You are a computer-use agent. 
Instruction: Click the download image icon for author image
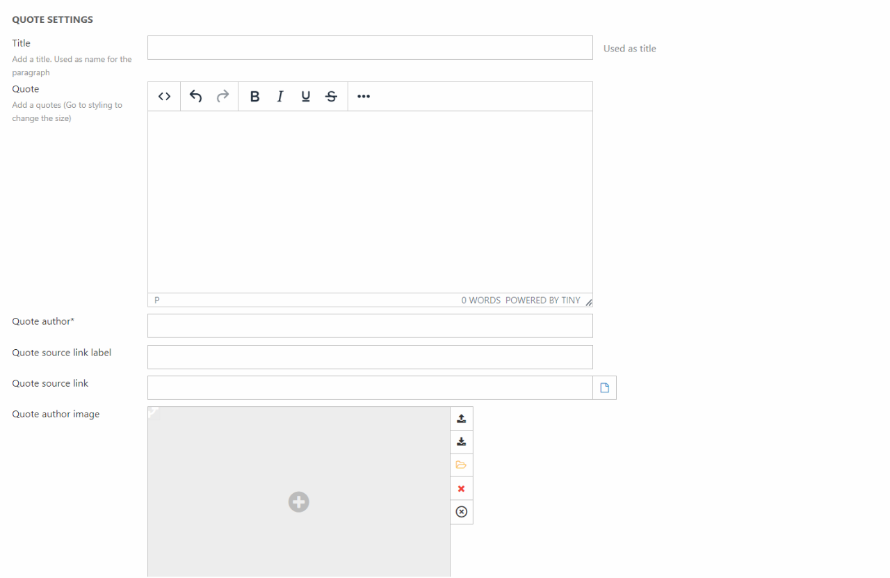tap(461, 442)
